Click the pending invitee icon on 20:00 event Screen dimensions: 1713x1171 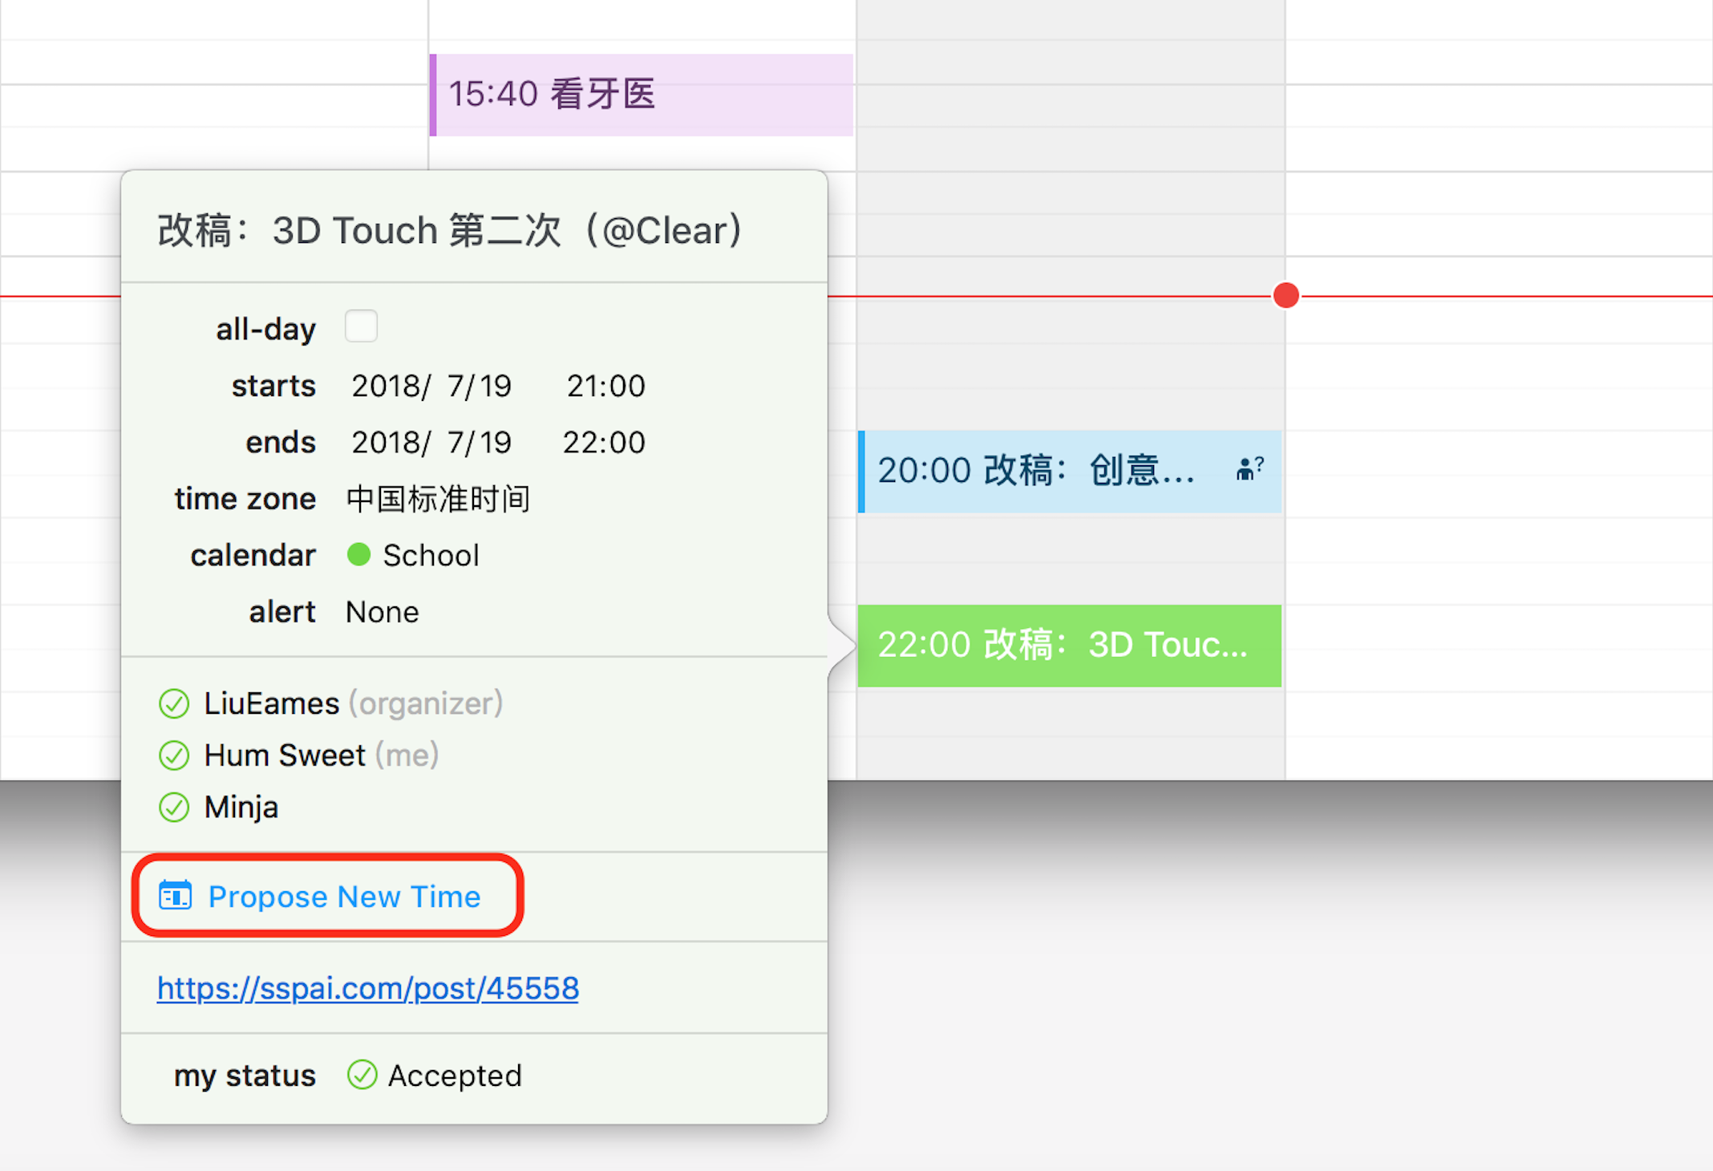[x=1249, y=469]
